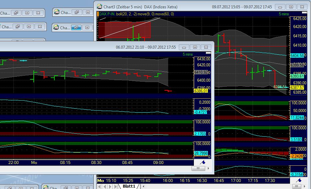
Task: Click the DAX P-IN. label in Chart3
Action: (107, 14)
